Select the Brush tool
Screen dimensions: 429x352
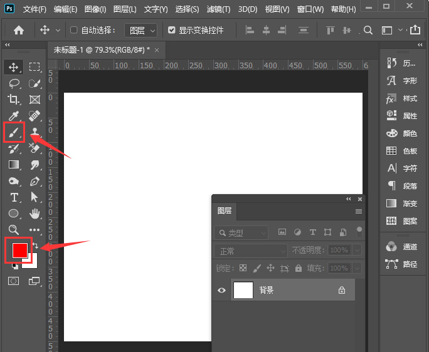(13, 132)
